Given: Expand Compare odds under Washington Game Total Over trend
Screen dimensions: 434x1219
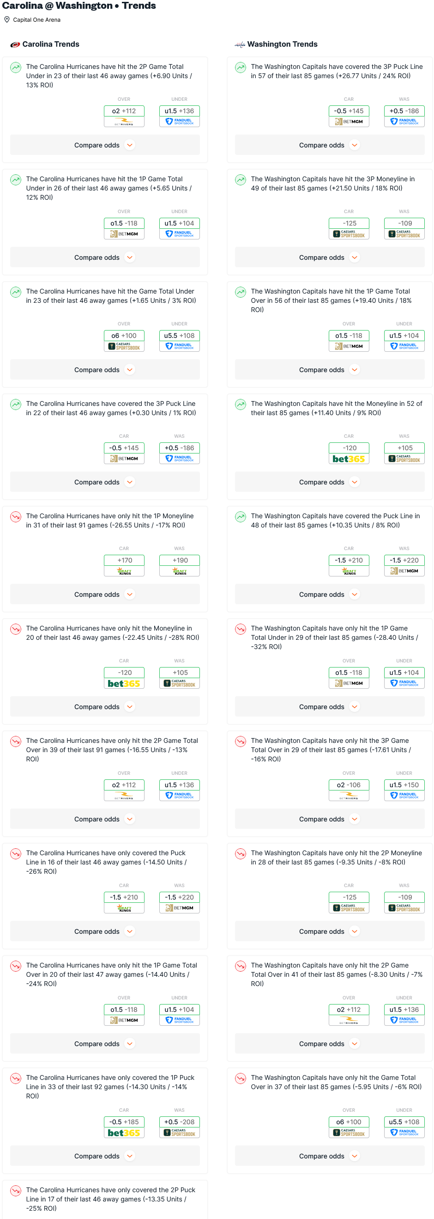Looking at the screenshot, I should [x=329, y=1156].
